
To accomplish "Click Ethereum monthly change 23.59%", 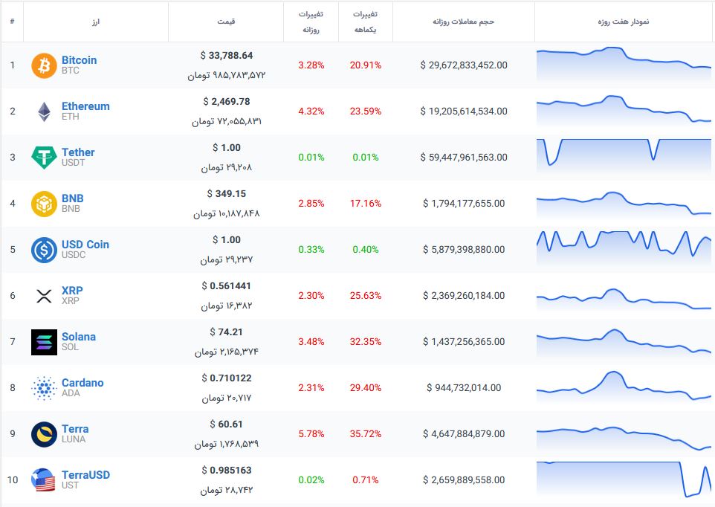I will click(365, 112).
